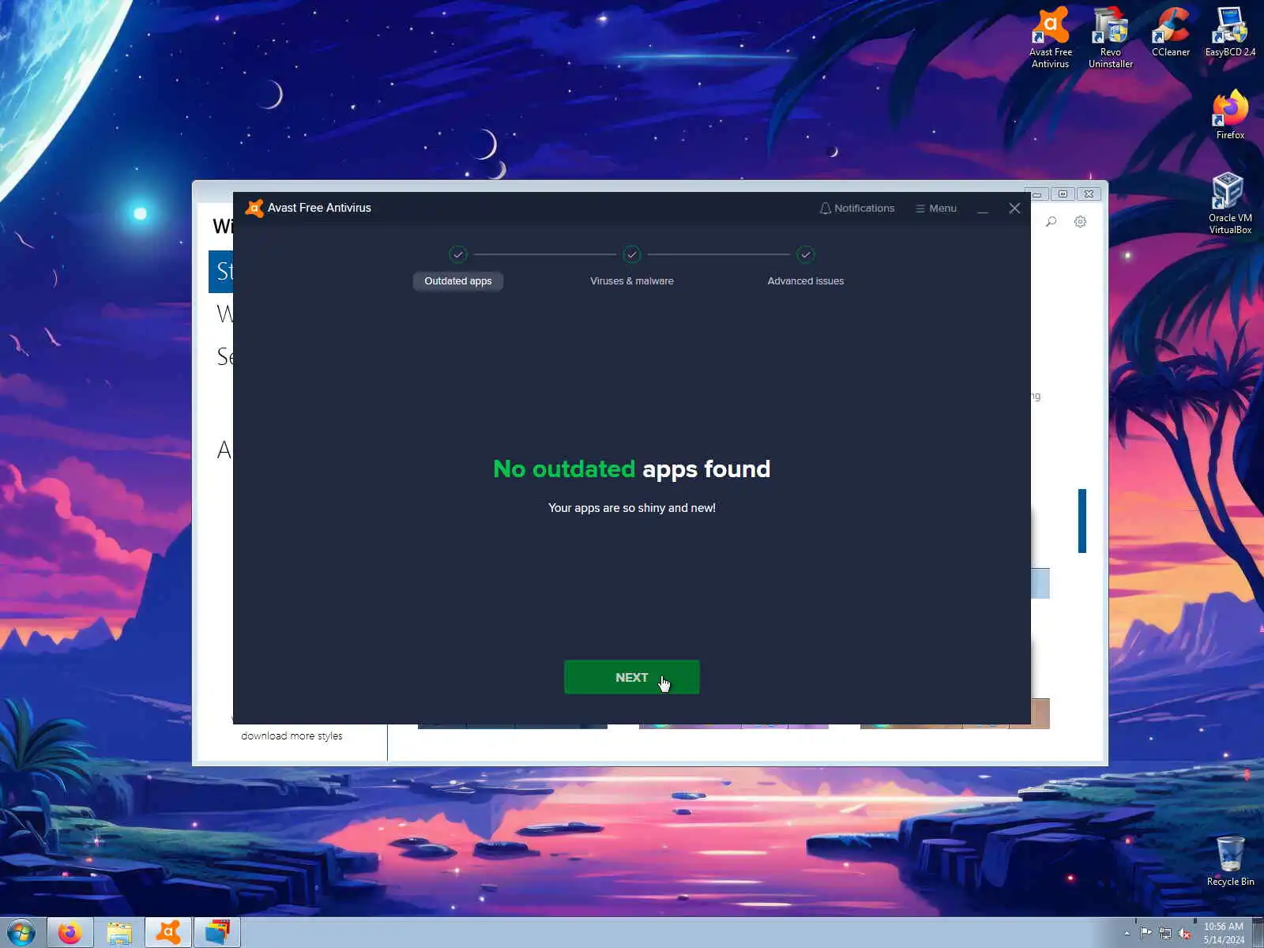The width and height of the screenshot is (1264, 948).
Task: Click 'Your apps are so shiny and new!' text
Action: pos(632,508)
